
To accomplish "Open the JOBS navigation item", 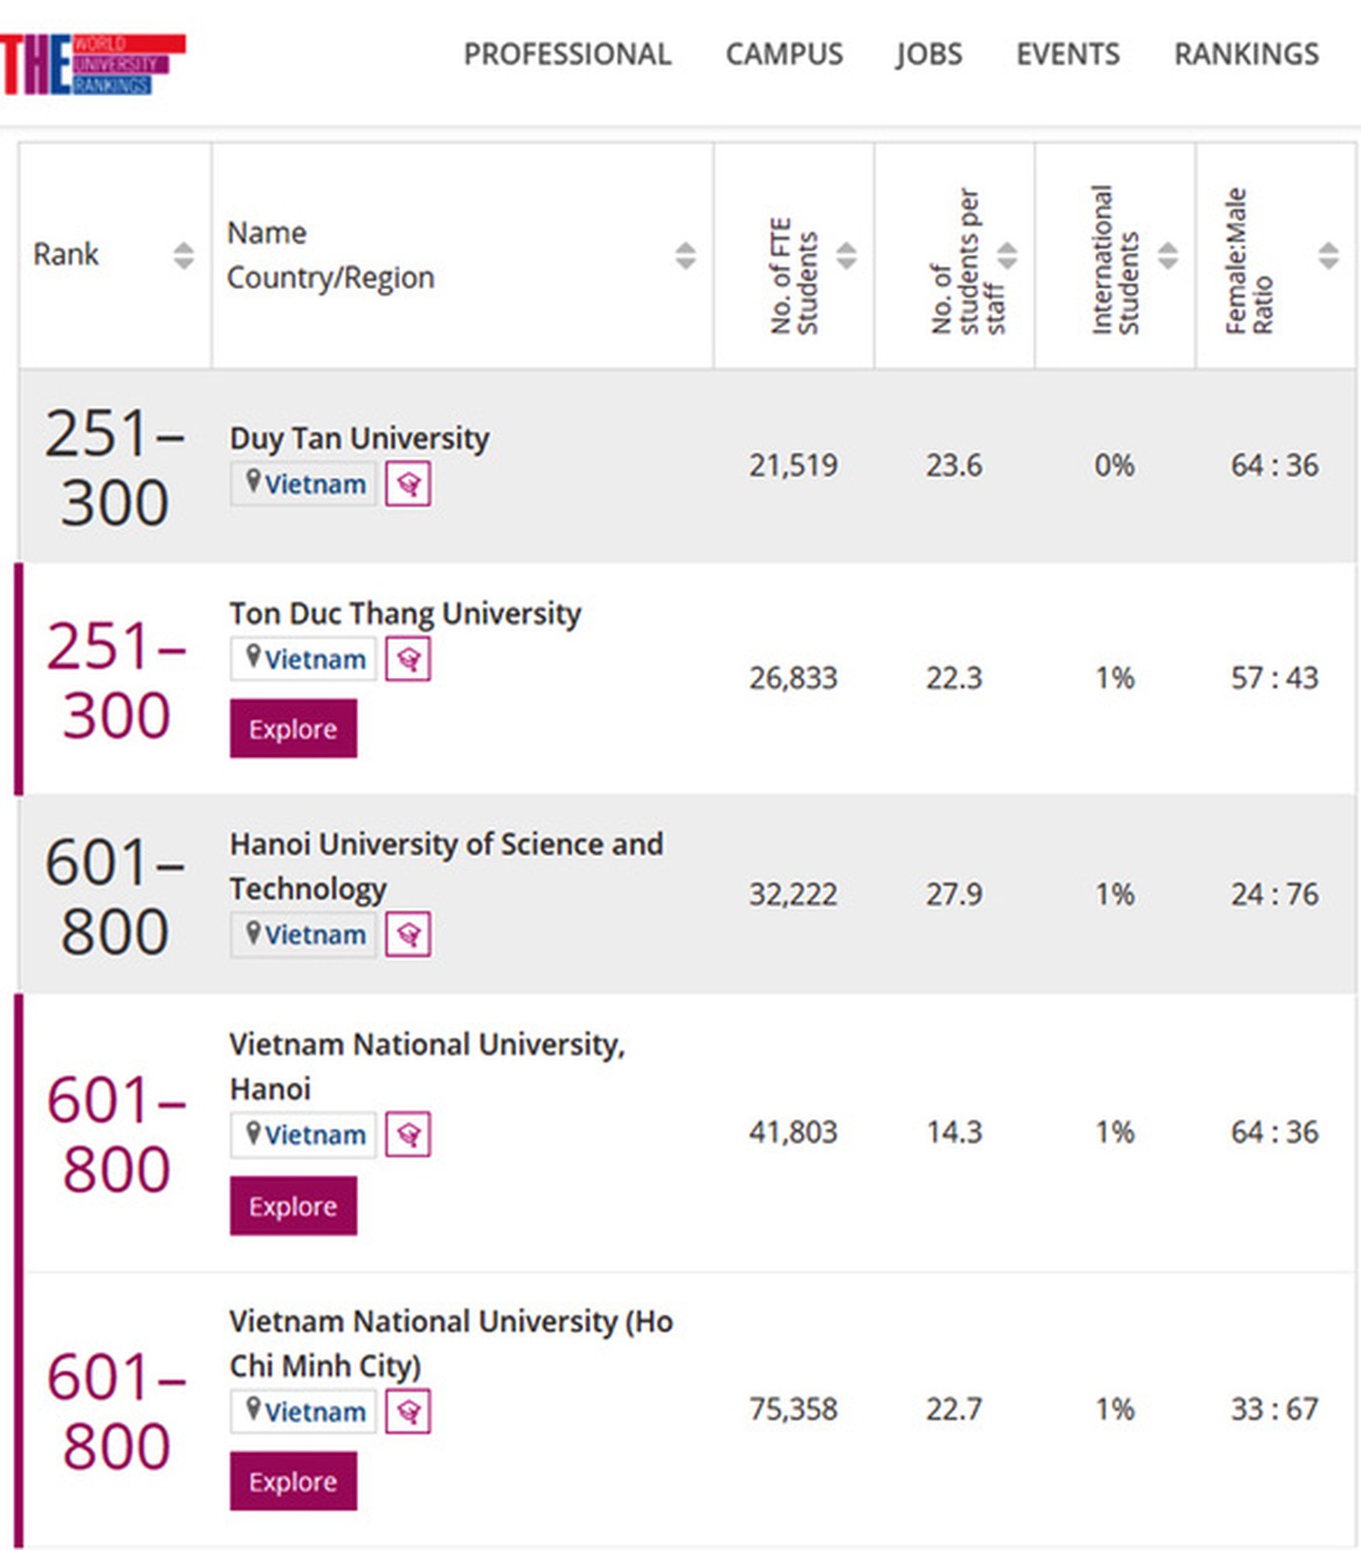I will click(x=929, y=54).
